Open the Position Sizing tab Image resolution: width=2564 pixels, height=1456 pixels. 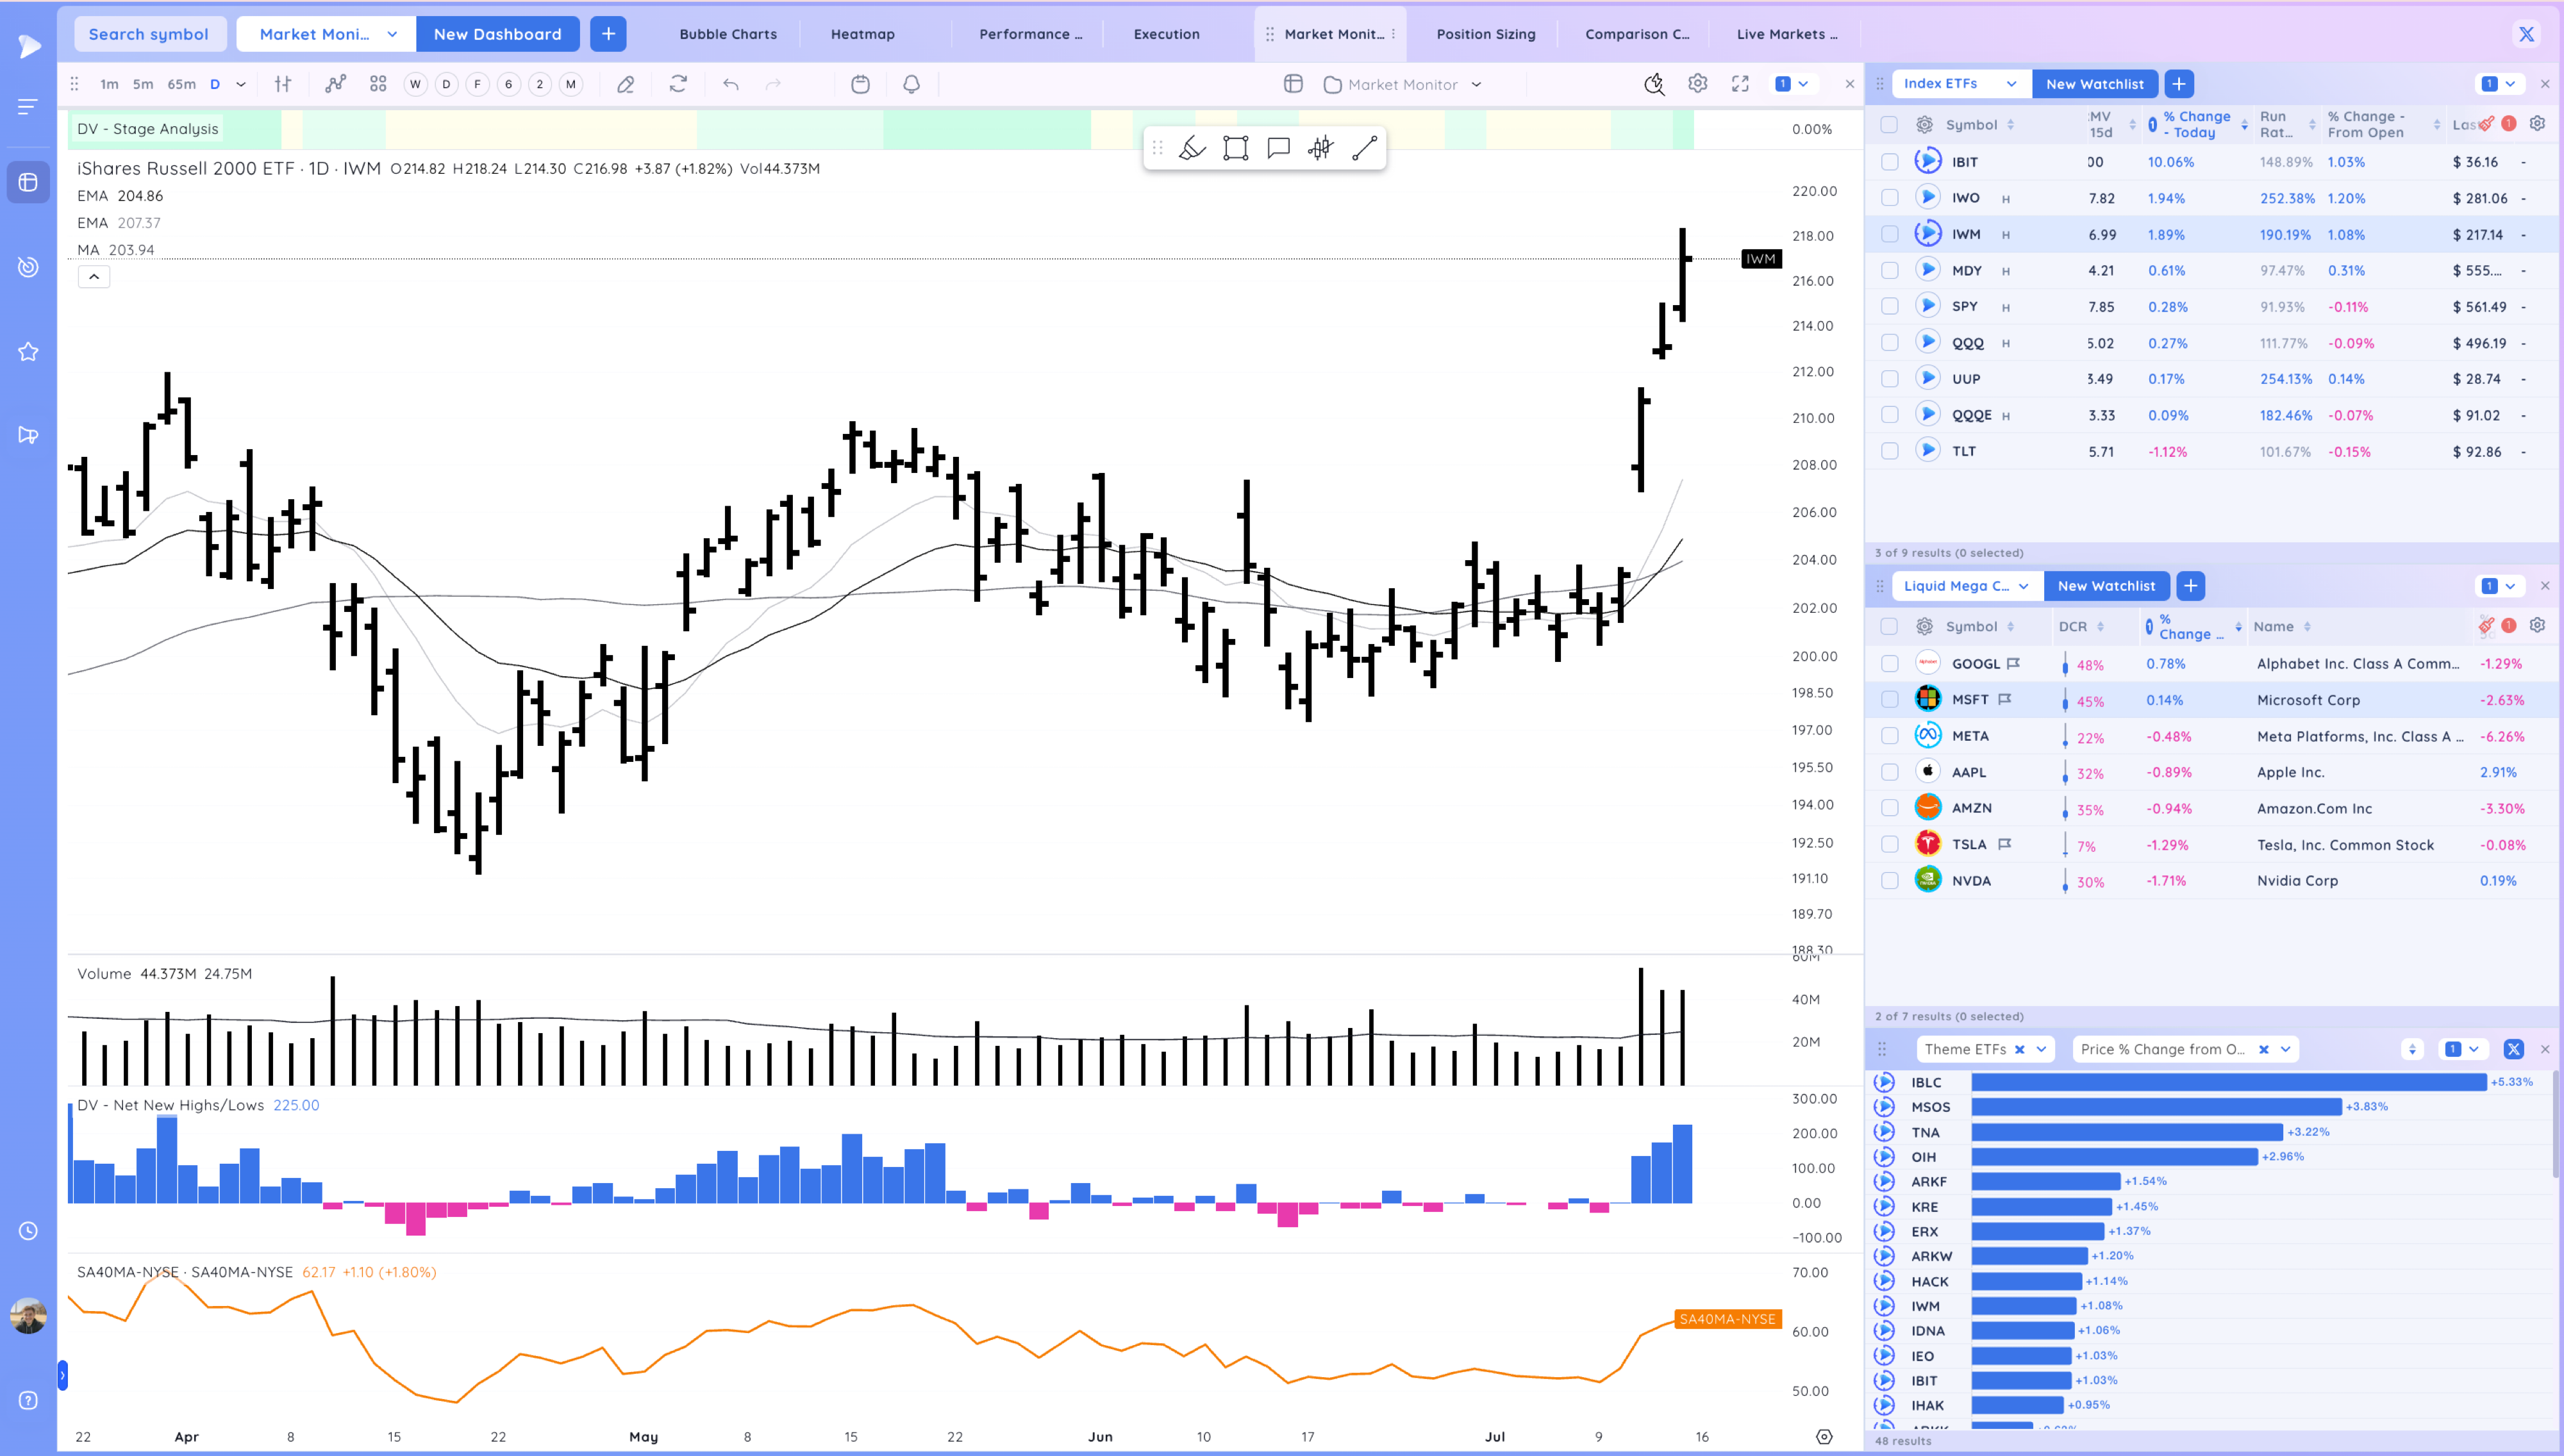click(1485, 34)
